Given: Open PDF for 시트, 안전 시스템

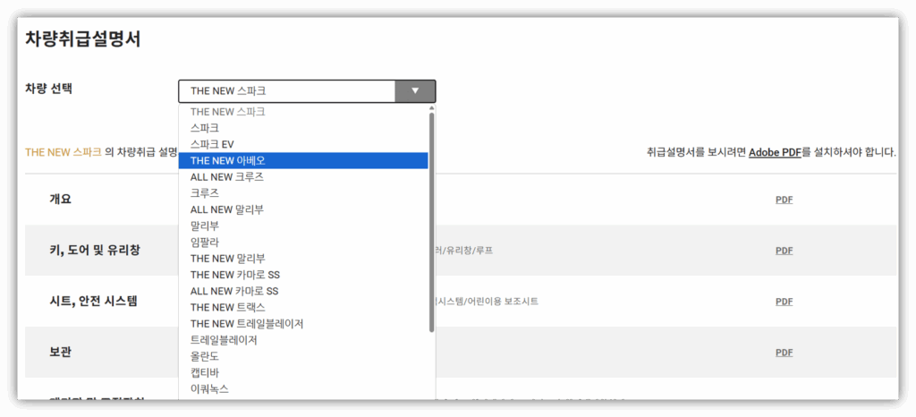Looking at the screenshot, I should click(x=784, y=302).
